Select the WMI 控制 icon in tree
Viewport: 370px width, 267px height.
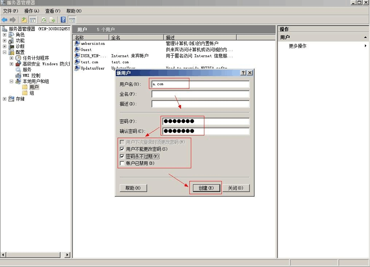18,75
